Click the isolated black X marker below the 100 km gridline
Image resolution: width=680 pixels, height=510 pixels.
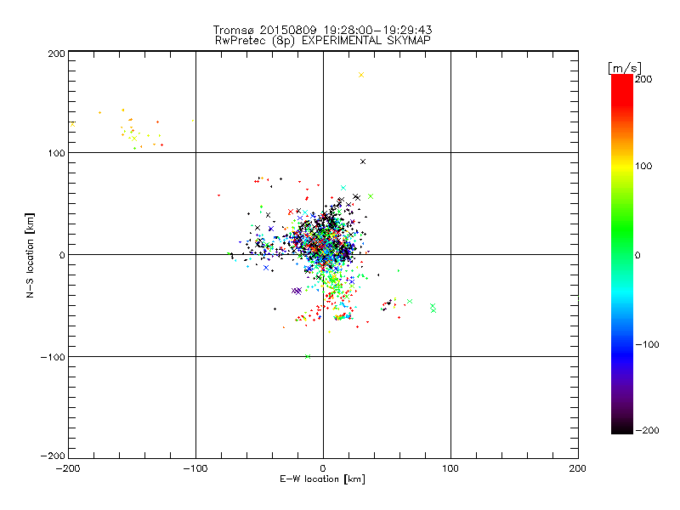coord(363,161)
